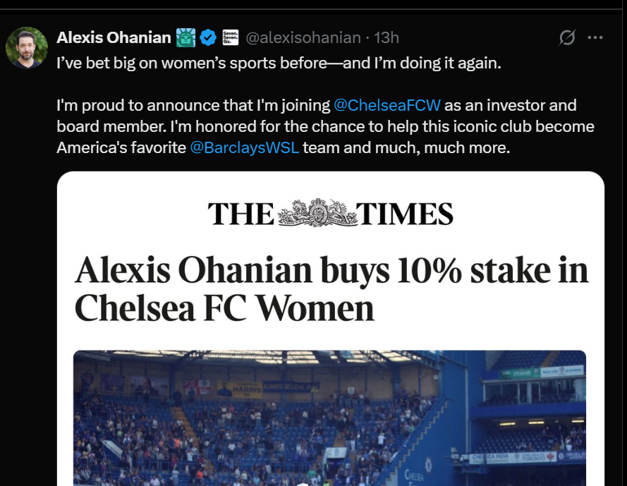This screenshot has height=486, width=627.
Task: Click the word TIMES in the masthead
Action: [x=405, y=214]
